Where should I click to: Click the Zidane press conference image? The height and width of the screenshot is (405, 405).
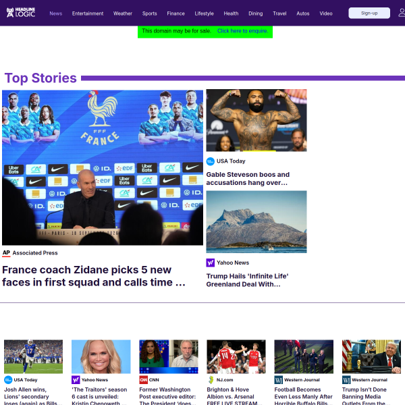coord(103,167)
